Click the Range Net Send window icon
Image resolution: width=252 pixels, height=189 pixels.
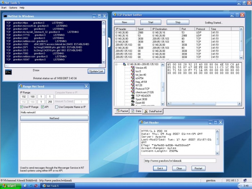(20, 86)
